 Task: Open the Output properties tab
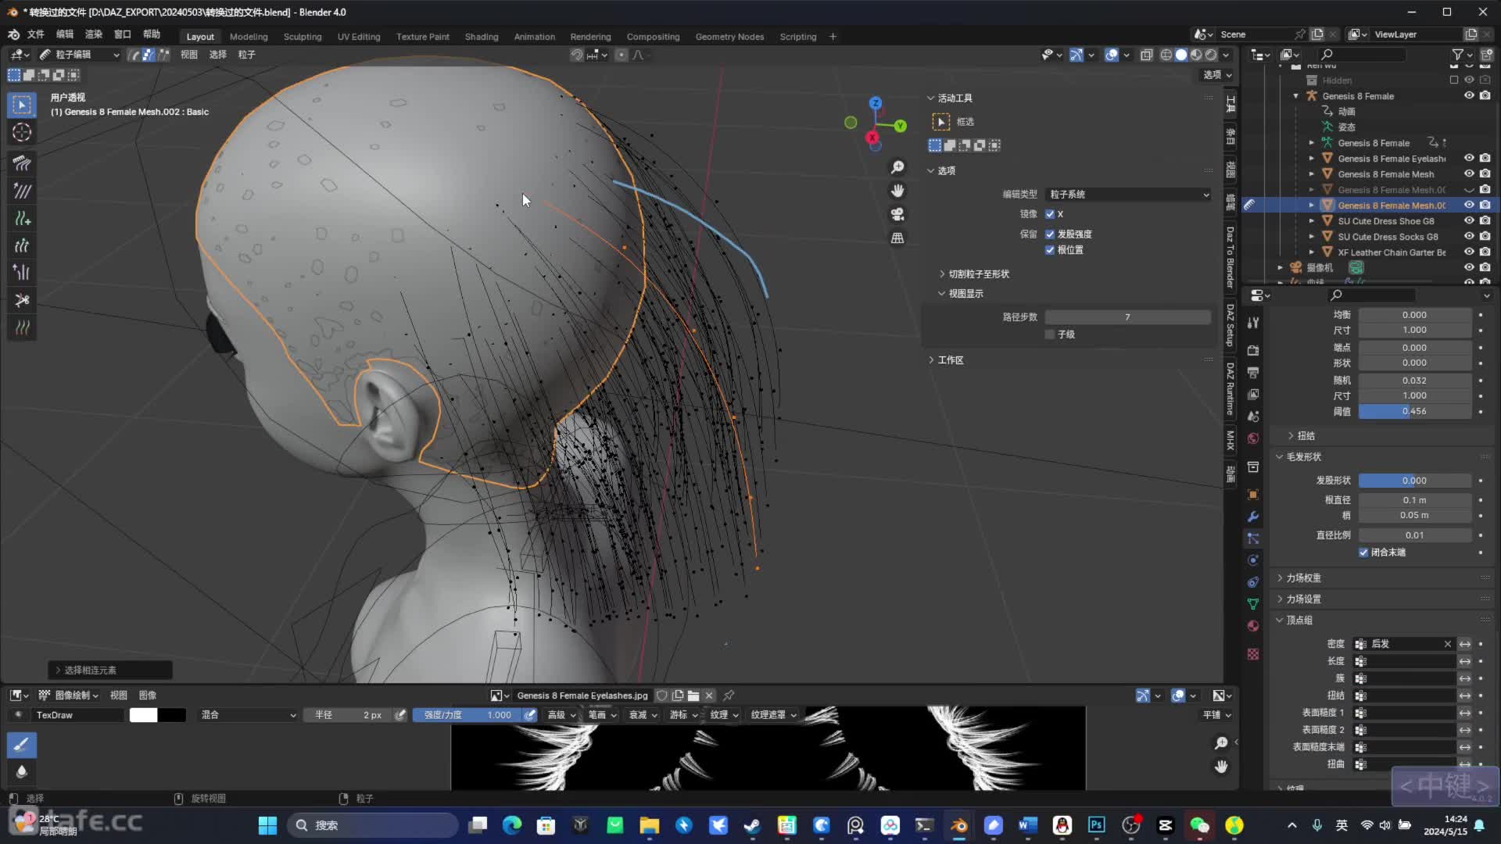[x=1253, y=372]
